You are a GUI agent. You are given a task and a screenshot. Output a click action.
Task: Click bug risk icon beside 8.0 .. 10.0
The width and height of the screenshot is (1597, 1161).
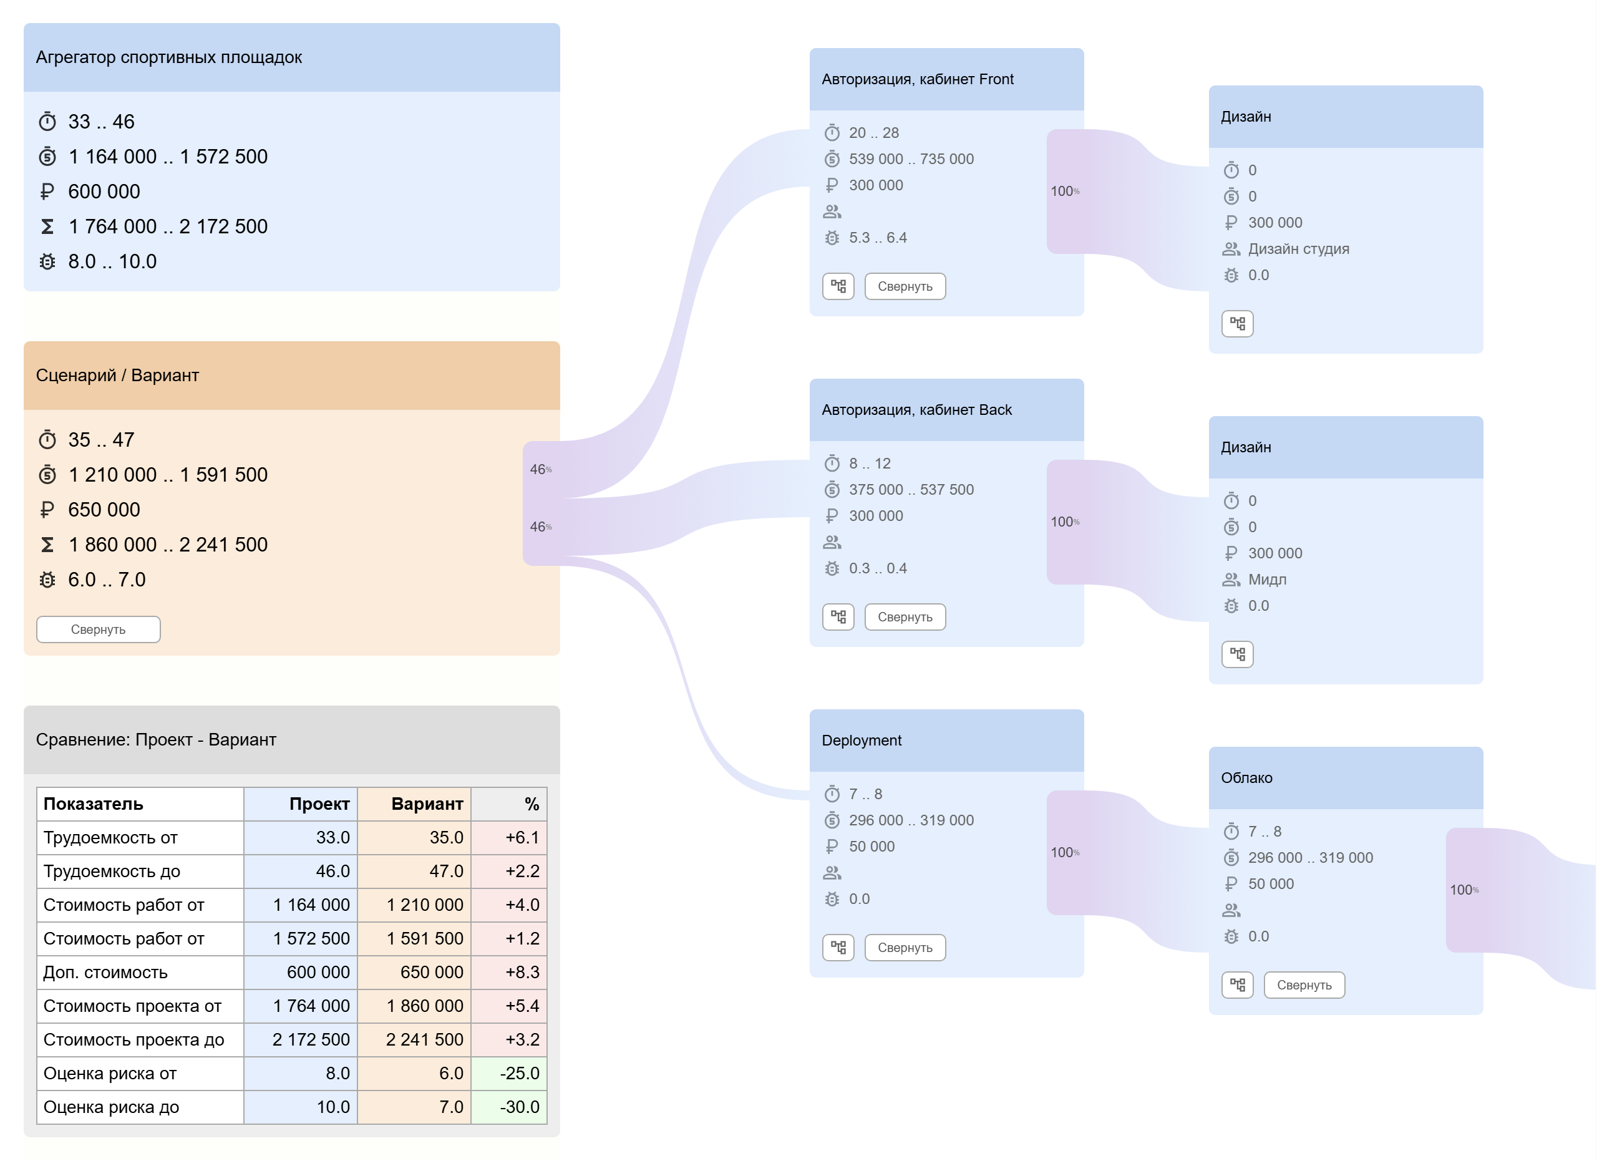pos(47,261)
